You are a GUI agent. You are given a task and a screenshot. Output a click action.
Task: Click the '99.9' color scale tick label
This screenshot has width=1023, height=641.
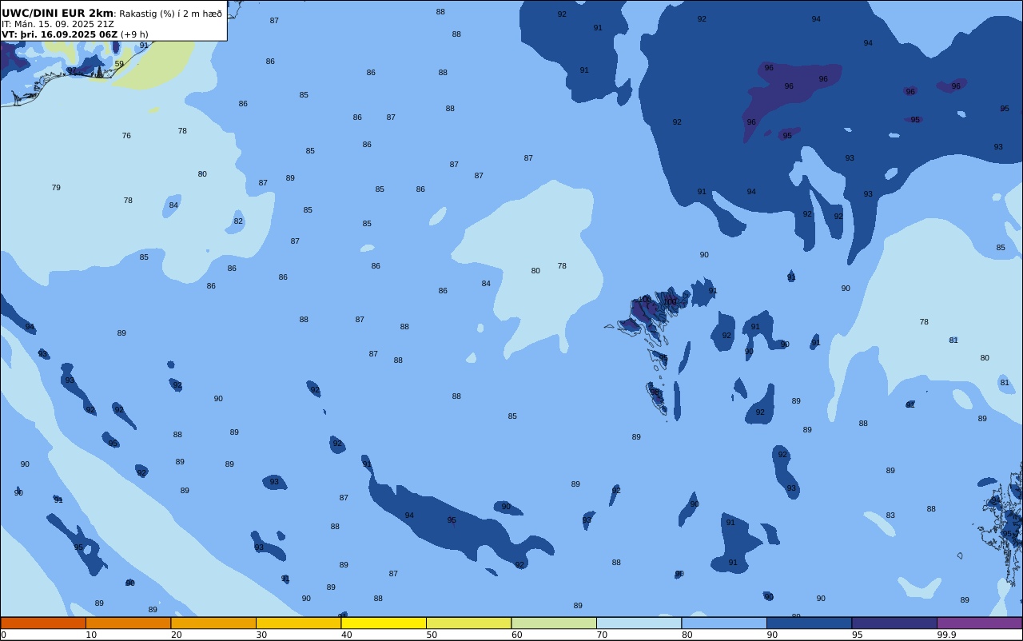(x=947, y=635)
